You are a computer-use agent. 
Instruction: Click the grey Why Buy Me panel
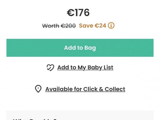tap(80, 115)
